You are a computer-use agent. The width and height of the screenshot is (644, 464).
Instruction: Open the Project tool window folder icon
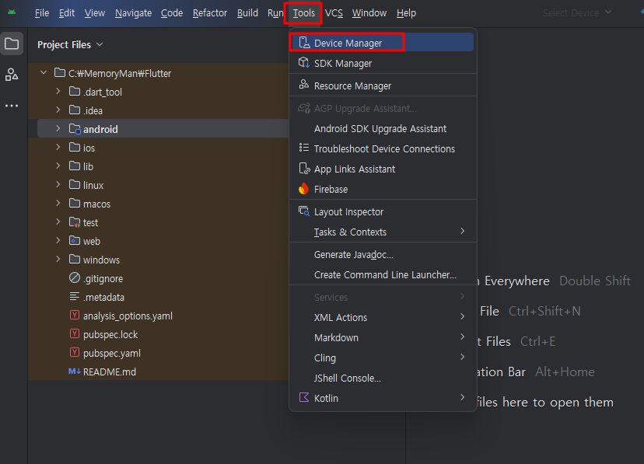click(x=12, y=44)
